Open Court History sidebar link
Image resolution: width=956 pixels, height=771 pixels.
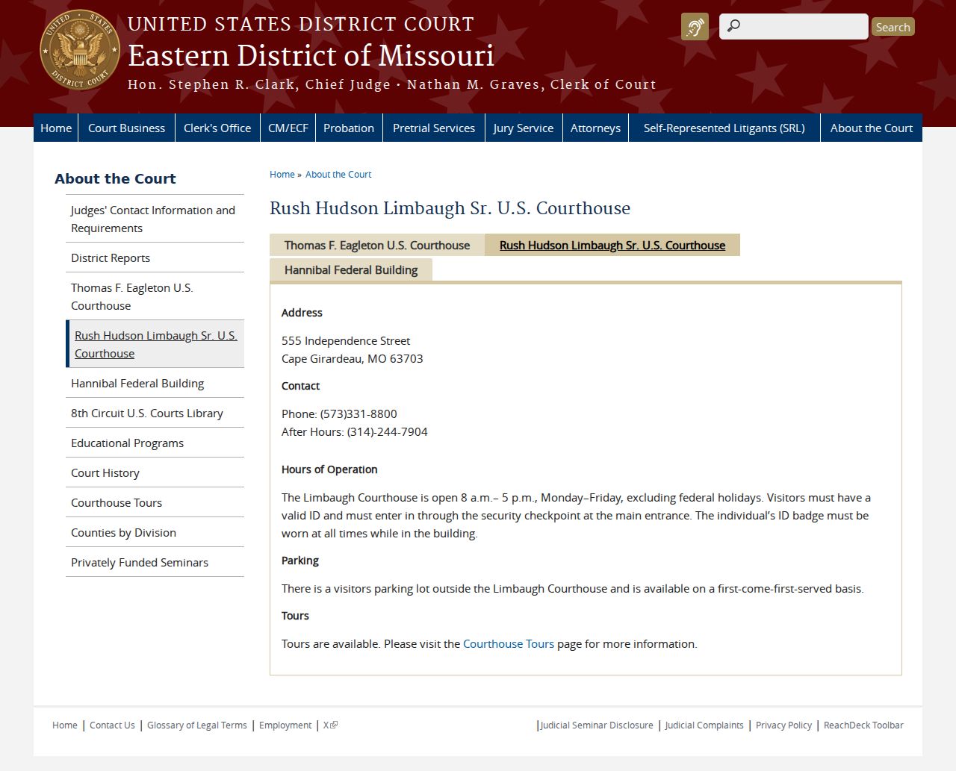[155, 472]
